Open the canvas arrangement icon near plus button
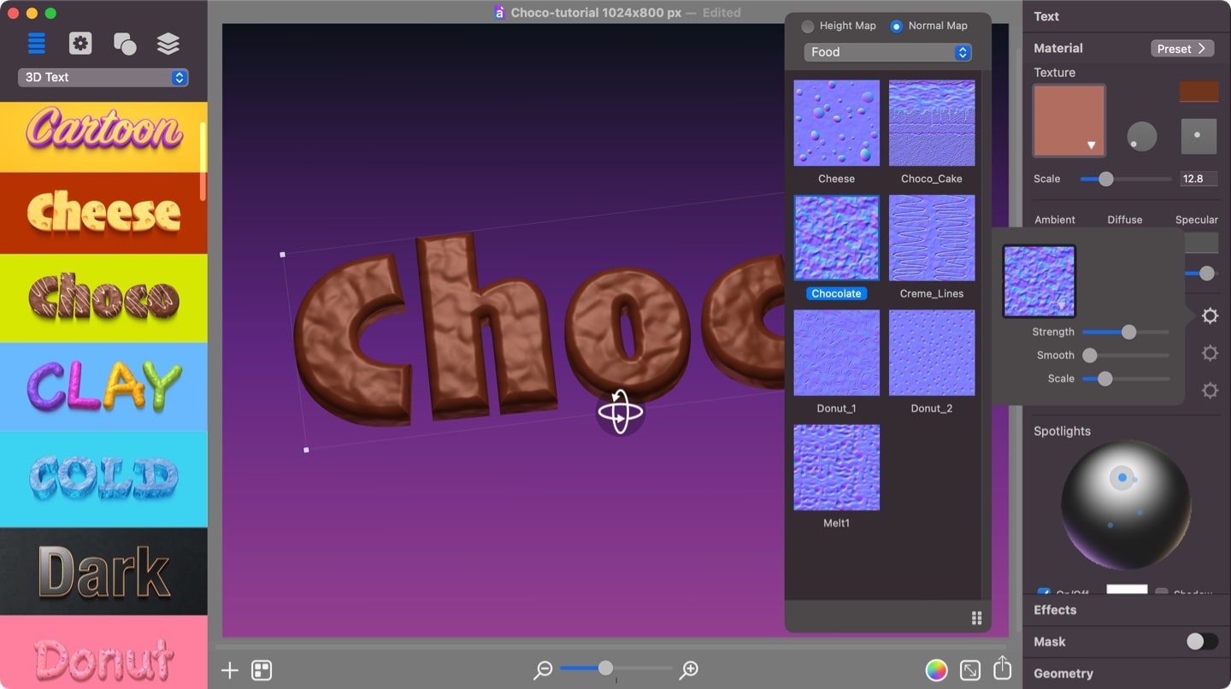 point(261,670)
